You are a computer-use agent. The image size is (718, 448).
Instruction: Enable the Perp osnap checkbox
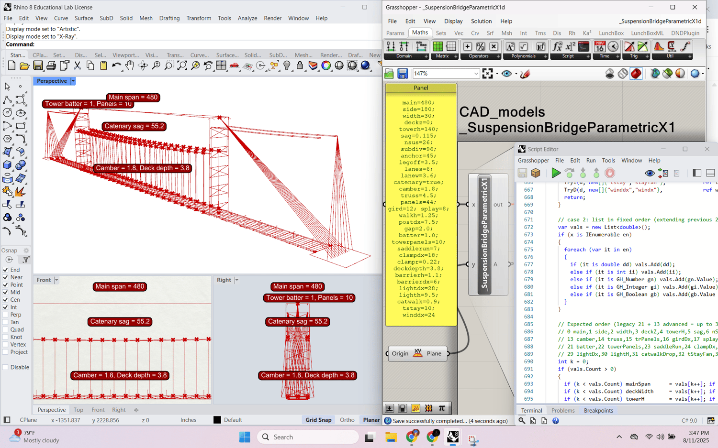[5, 315]
